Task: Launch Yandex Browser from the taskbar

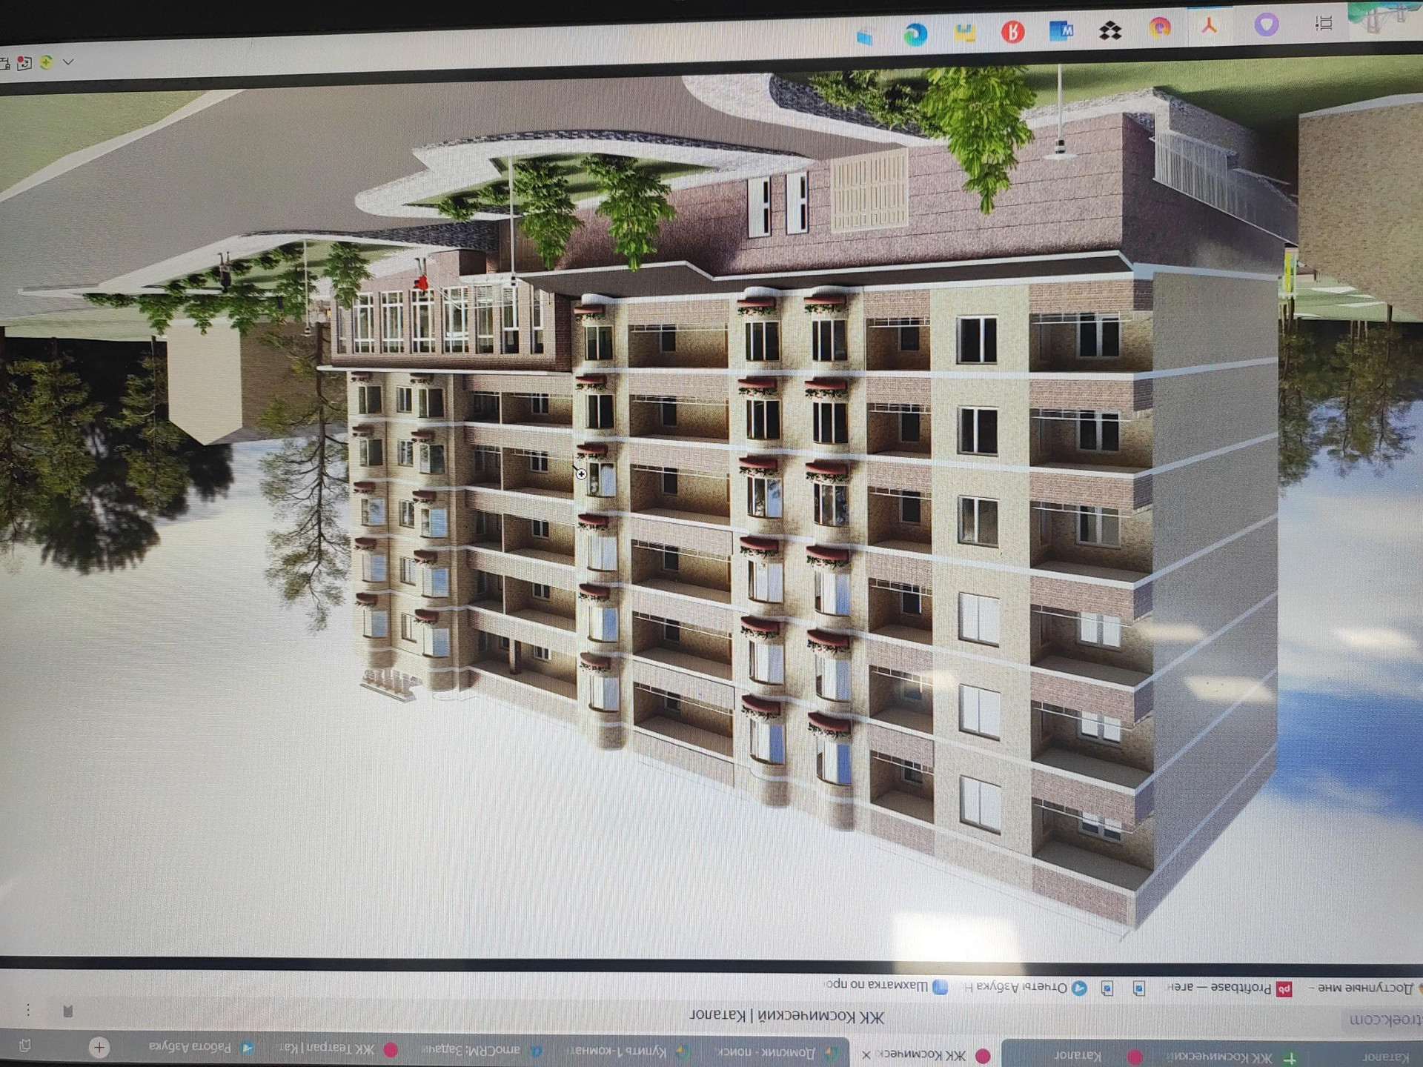Action: point(1012,32)
